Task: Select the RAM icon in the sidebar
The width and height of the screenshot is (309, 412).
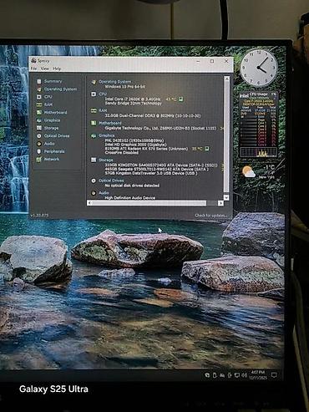Action: [x=39, y=104]
